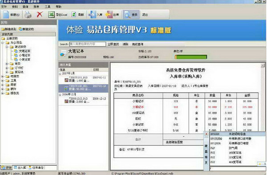Screen dimensions: 267x175
Task: Click the 退出 exit toolbar button
Action: 145,15
